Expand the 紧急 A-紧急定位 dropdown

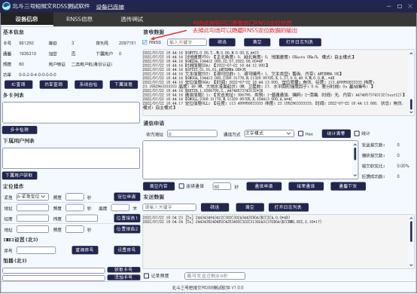pos(32,197)
